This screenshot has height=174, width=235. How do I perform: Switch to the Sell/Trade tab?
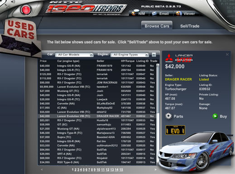190,26
